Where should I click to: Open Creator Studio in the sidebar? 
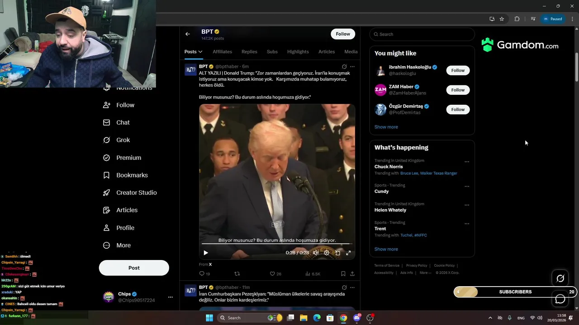(x=130, y=193)
